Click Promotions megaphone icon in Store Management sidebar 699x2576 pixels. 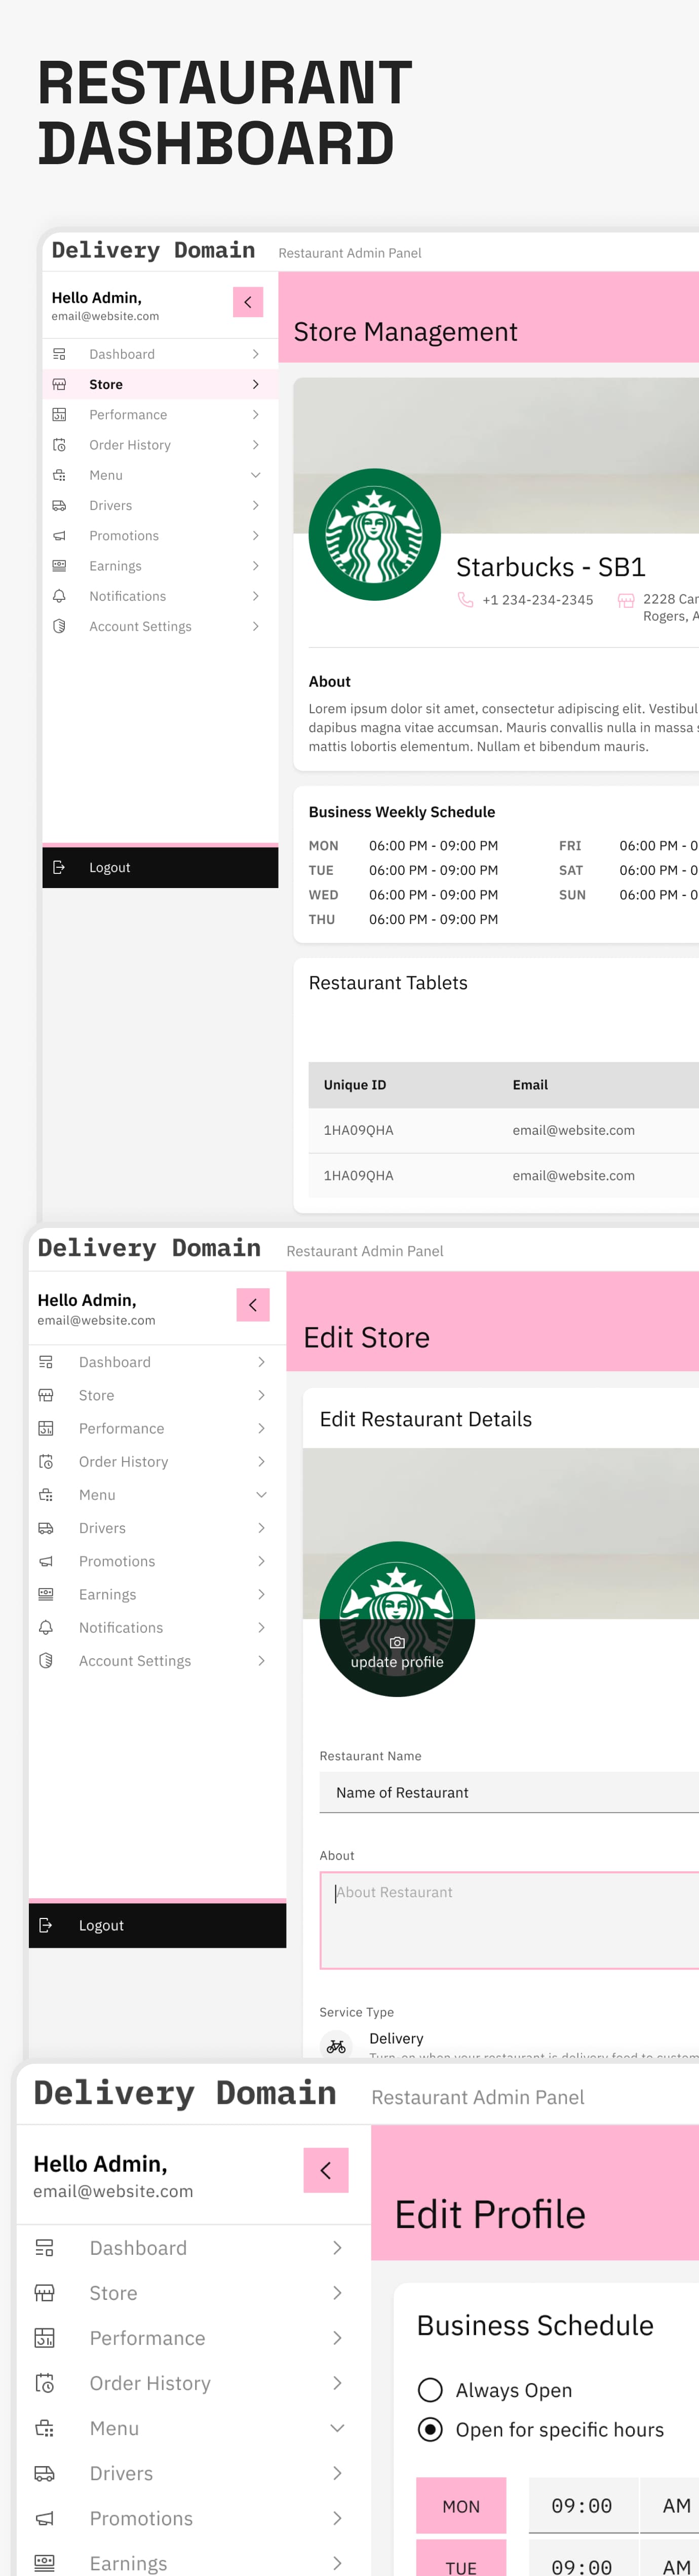(59, 536)
